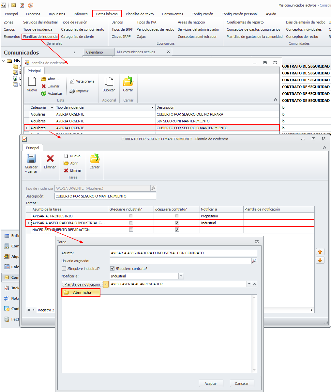Click Abrir ficha folder option

click(81, 292)
